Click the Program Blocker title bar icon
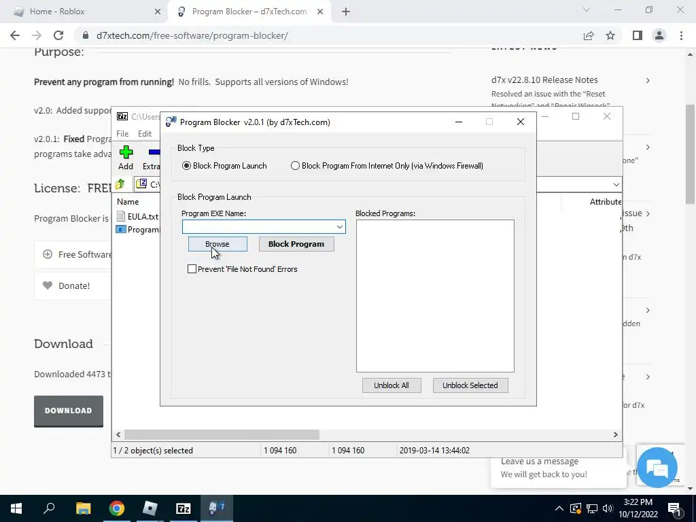Viewport: 696px width, 522px height. pyautogui.click(x=171, y=122)
